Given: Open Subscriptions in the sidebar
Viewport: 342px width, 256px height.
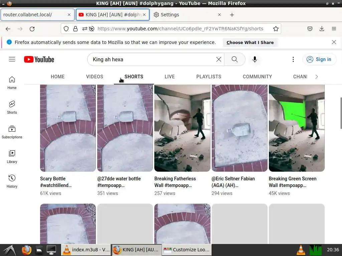Looking at the screenshot, I should click(12, 132).
